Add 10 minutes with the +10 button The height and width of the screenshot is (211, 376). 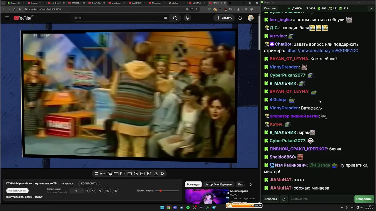107,191
